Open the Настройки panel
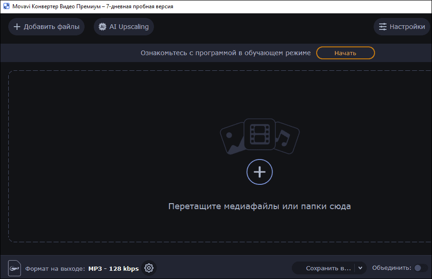Screen dimensions: 432x279 (x=402, y=27)
